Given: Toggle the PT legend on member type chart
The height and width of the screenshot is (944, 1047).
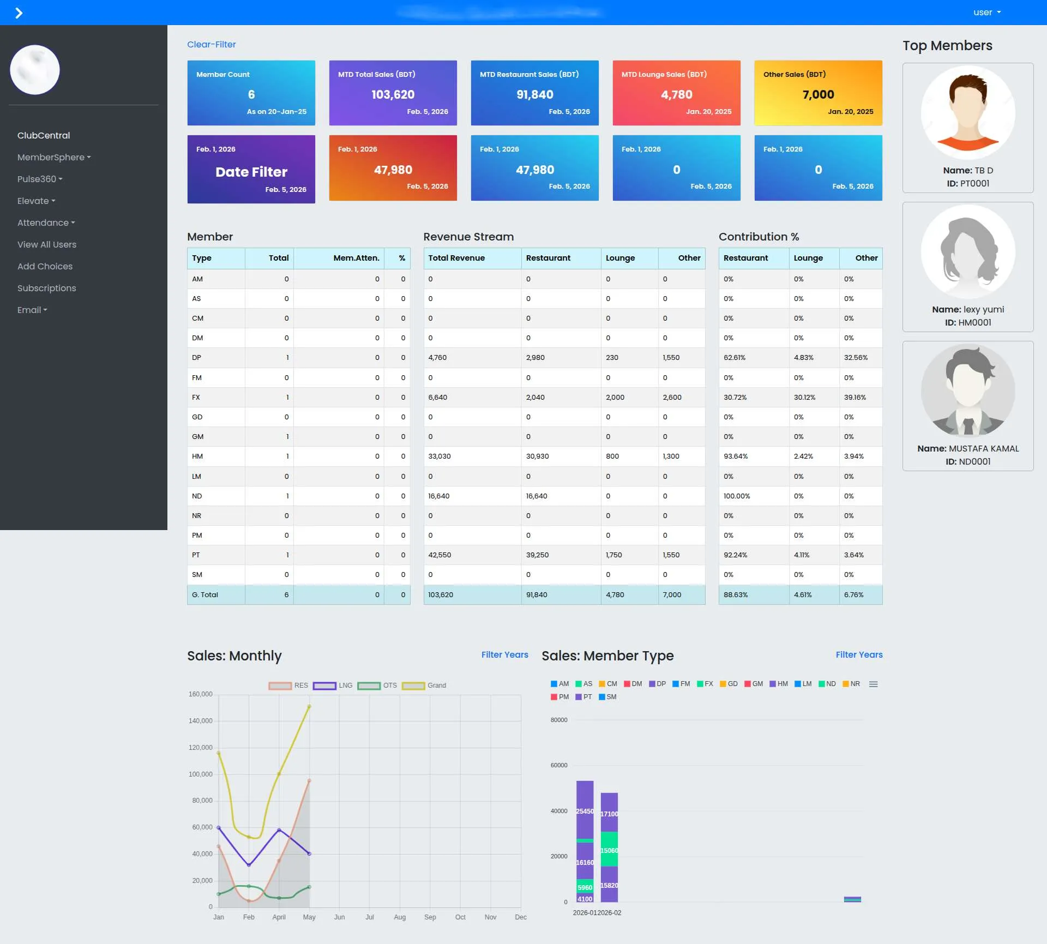Looking at the screenshot, I should click(x=583, y=697).
